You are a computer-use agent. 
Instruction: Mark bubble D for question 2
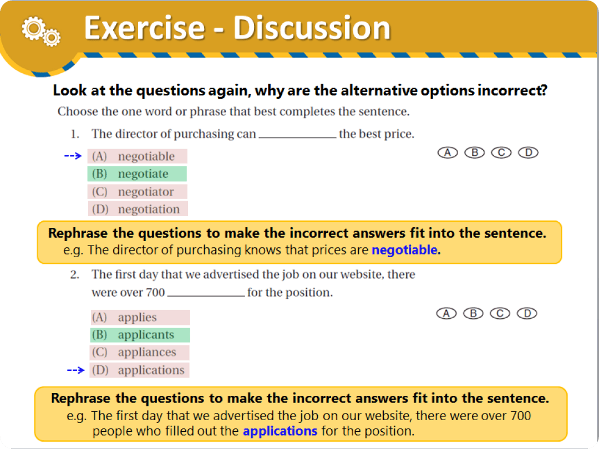(527, 313)
